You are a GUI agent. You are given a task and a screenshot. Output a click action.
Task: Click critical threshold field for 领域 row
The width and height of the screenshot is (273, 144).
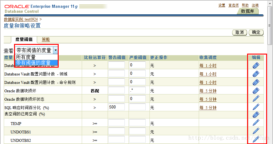point(137,73)
